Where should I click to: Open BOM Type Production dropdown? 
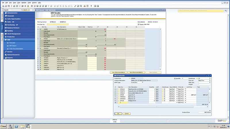142,83
